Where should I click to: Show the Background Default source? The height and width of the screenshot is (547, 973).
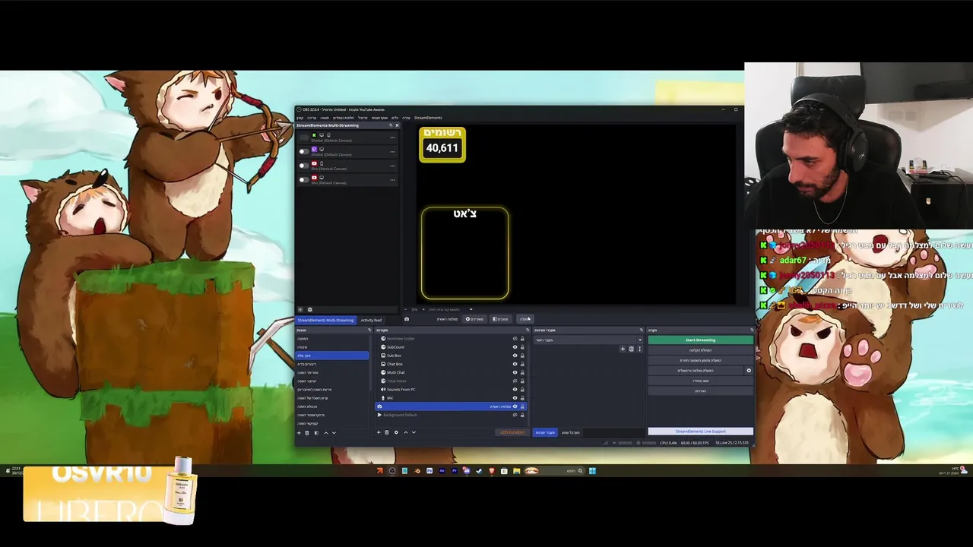pyautogui.click(x=515, y=415)
